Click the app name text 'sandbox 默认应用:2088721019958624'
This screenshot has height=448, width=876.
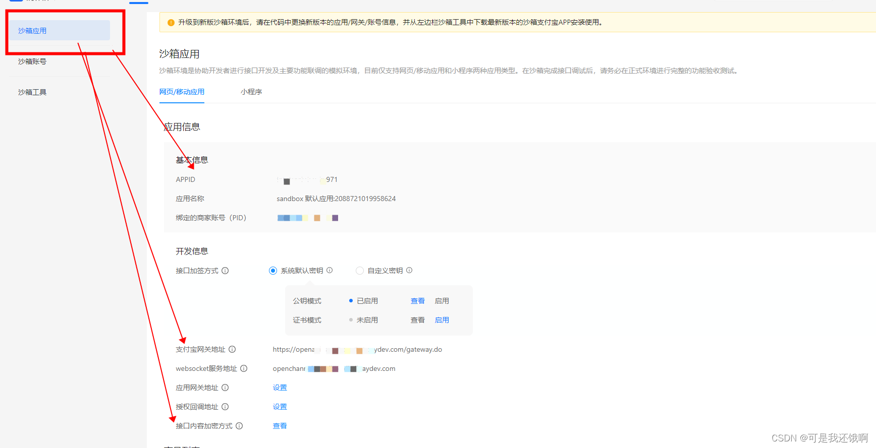pyautogui.click(x=336, y=199)
